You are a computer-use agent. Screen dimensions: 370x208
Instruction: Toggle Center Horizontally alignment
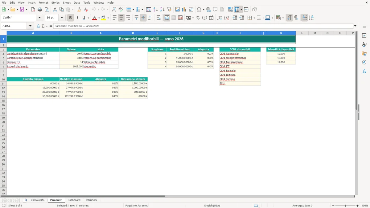tap(121, 18)
